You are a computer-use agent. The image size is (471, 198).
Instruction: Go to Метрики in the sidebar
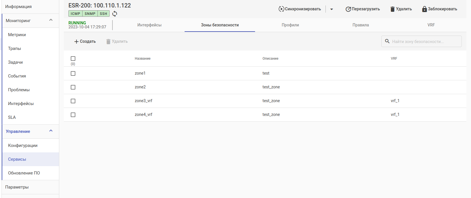point(17,35)
